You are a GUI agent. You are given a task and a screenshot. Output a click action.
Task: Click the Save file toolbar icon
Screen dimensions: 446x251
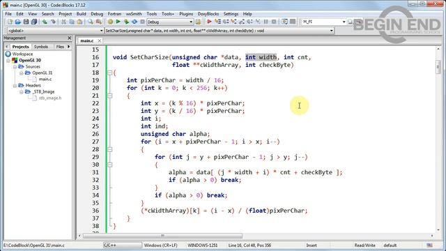[x=26, y=22]
